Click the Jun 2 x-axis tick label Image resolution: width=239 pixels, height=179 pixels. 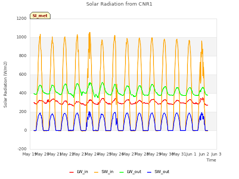point(204,154)
